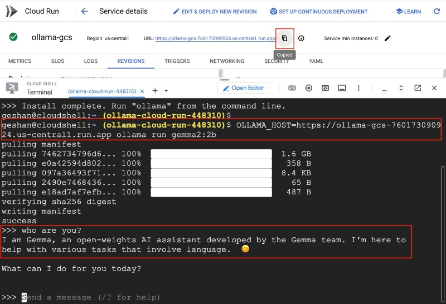Refresh the service details page
Screen dimensions: 446x304
(437, 11)
